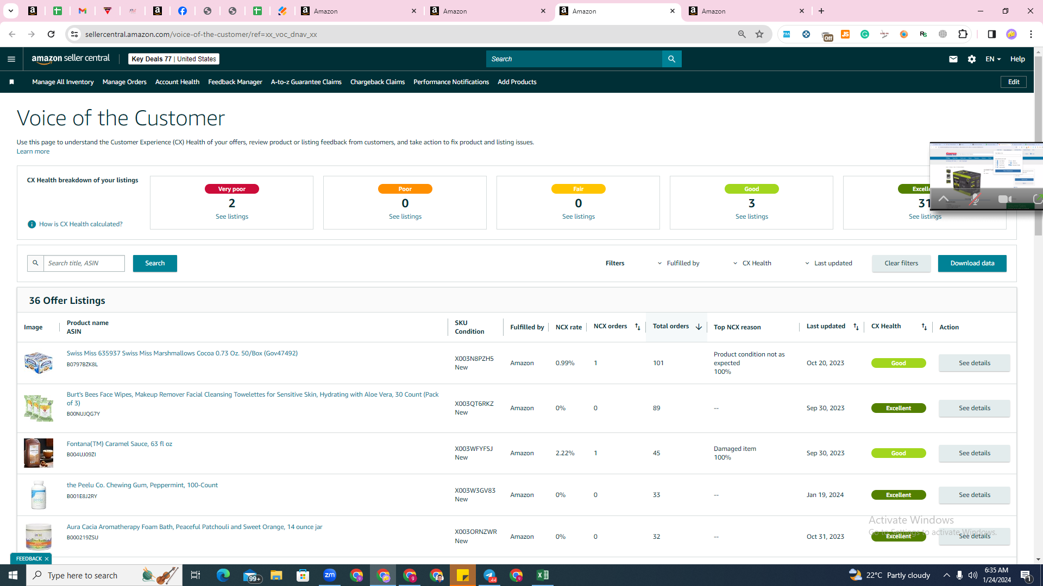Open the Fulfilled by filter dropdown
1043x586 pixels.
click(x=678, y=263)
